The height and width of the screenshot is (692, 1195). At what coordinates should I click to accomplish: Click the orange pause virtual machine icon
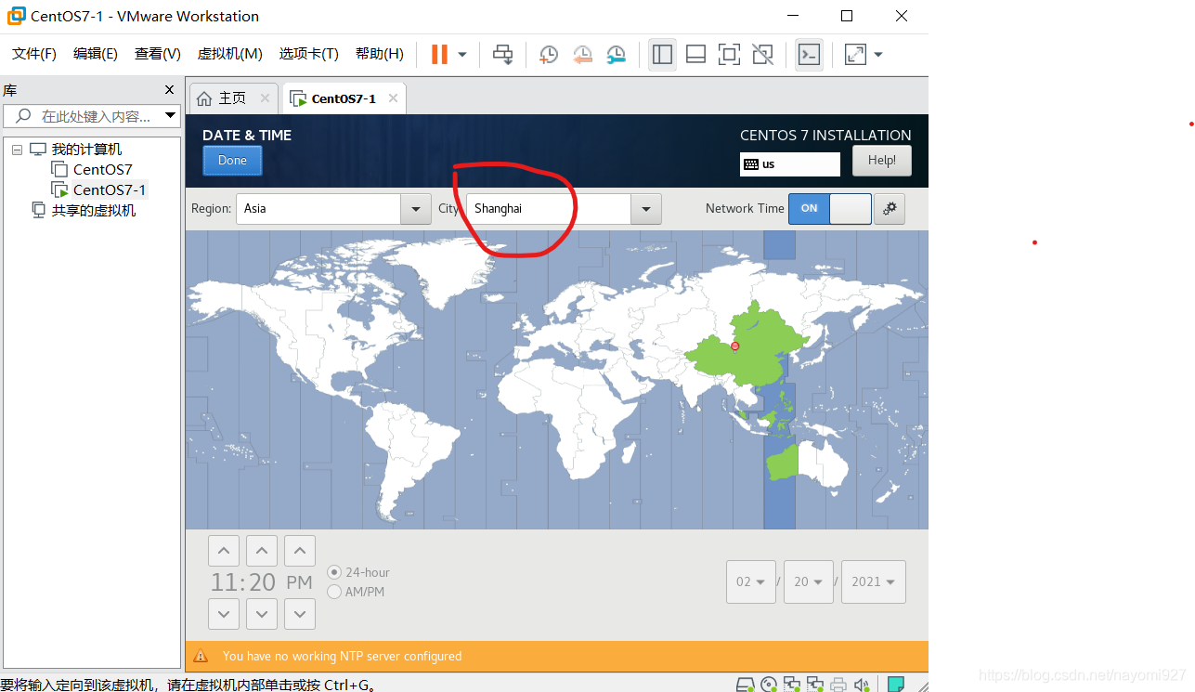pyautogui.click(x=439, y=54)
